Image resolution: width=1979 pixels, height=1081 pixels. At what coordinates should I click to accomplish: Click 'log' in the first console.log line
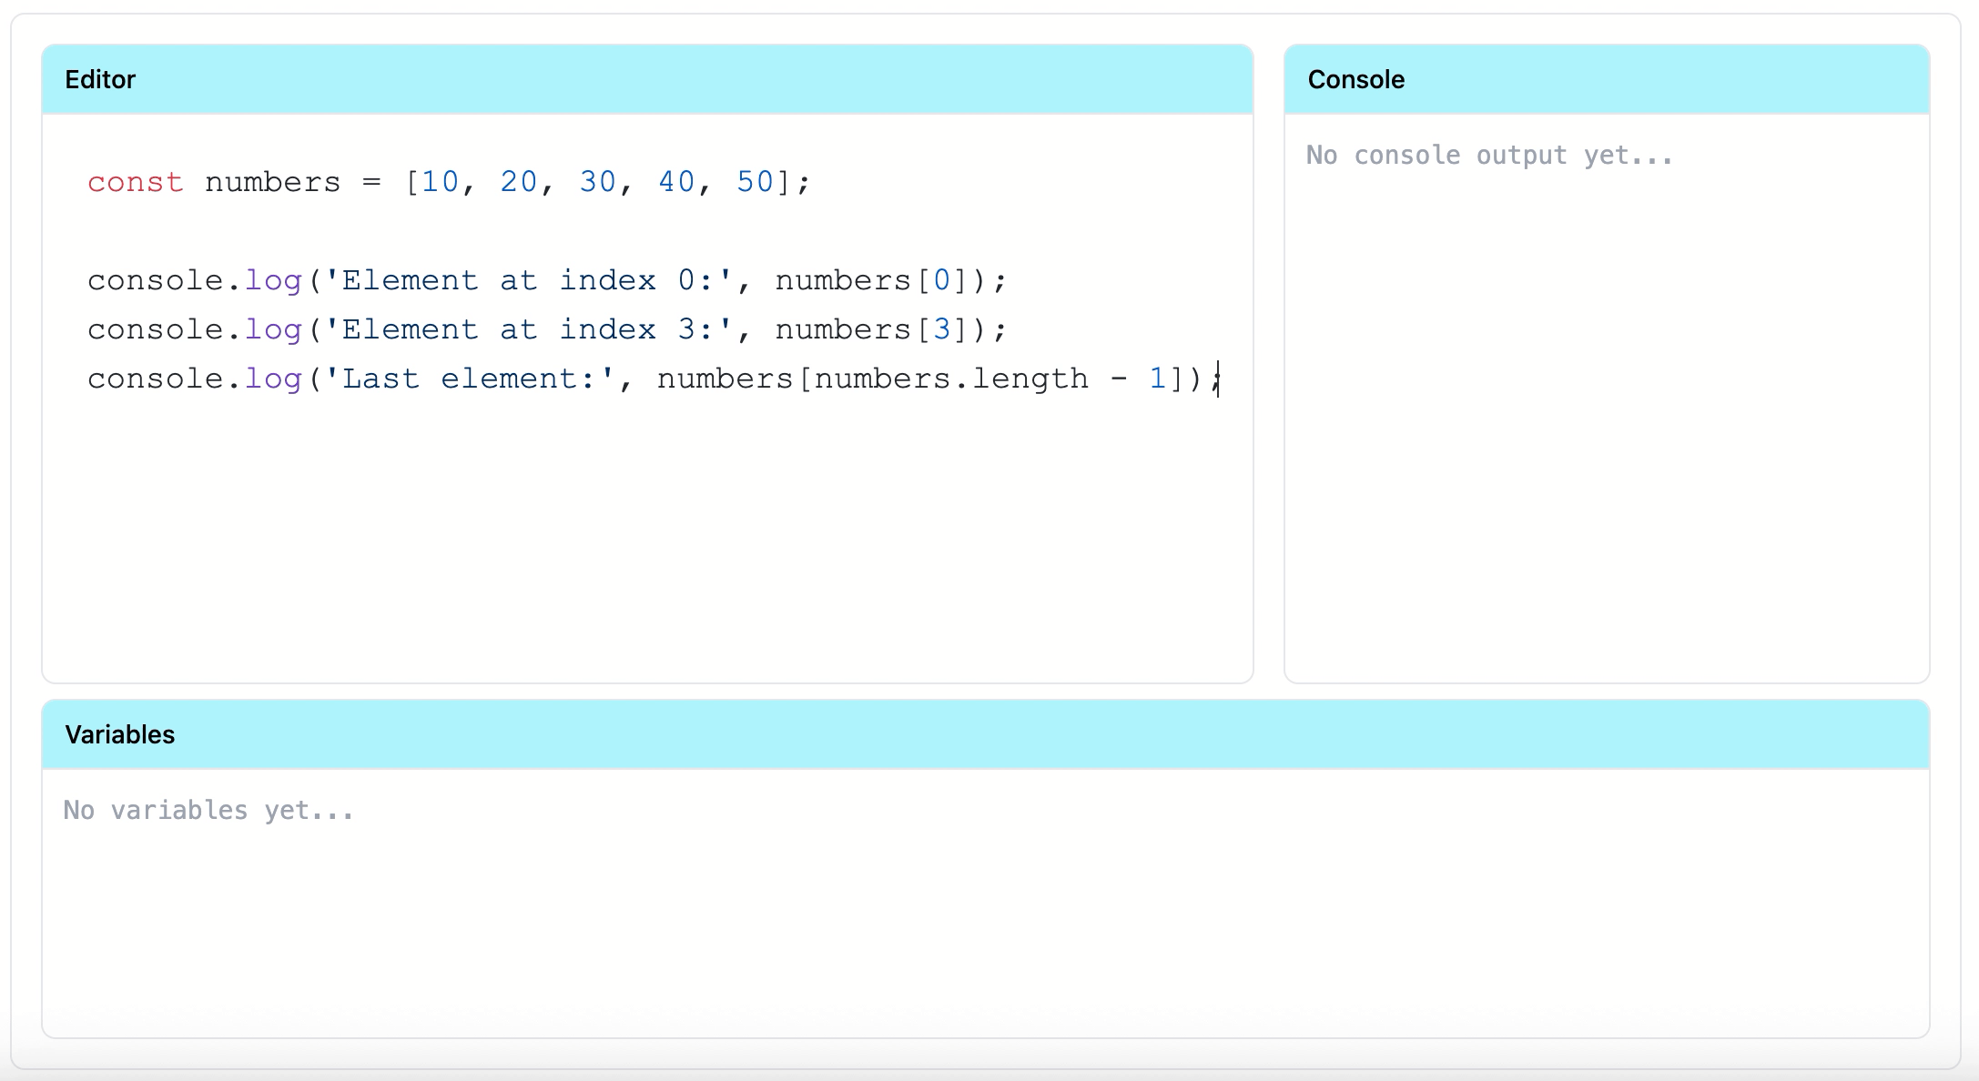(x=273, y=280)
